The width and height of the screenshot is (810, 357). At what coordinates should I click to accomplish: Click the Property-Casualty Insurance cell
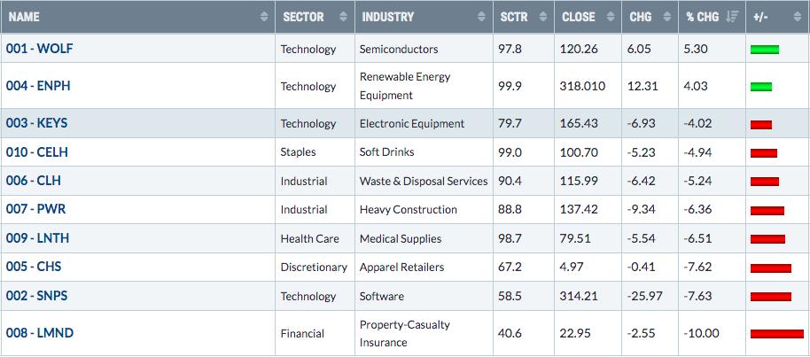coord(404,333)
